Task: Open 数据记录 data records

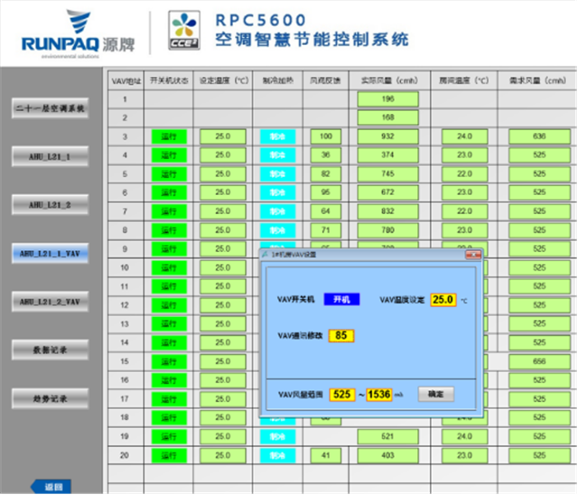Action: click(49, 350)
